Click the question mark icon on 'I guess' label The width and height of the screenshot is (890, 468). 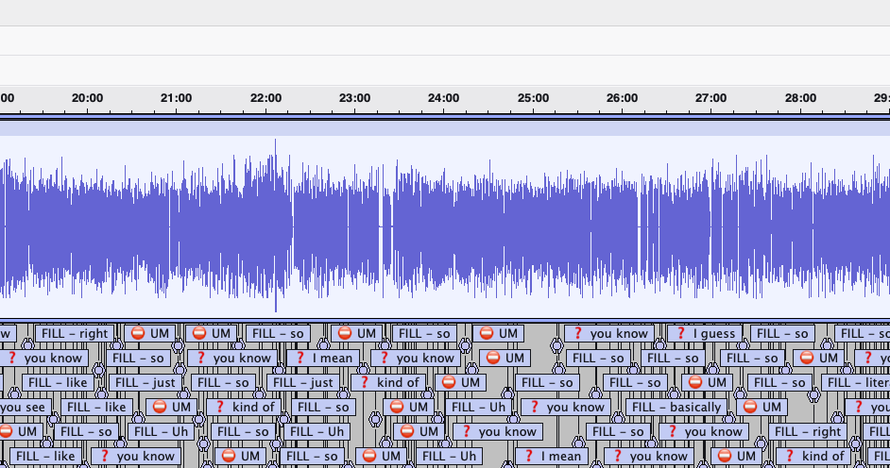point(680,334)
